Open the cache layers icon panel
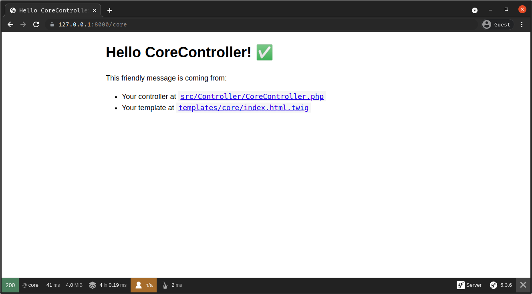532x294 pixels. click(93, 285)
